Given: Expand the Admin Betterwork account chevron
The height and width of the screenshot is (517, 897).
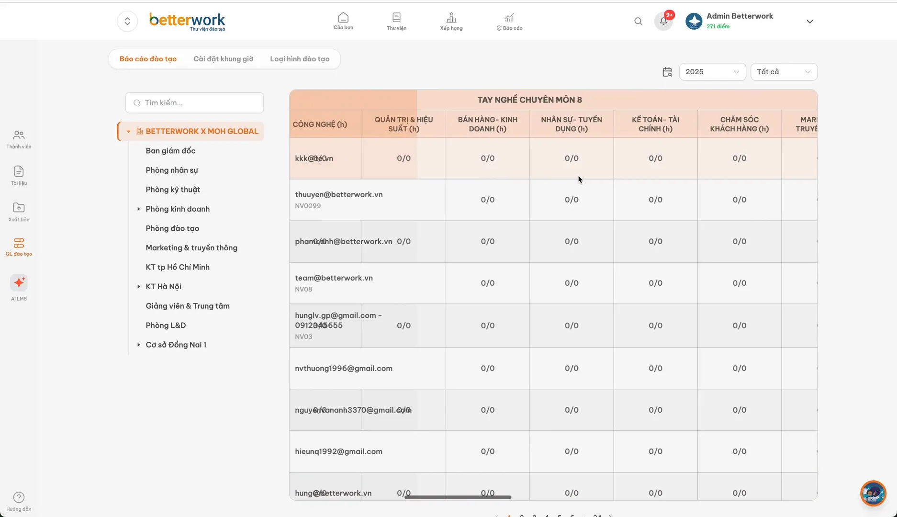Looking at the screenshot, I should tap(809, 22).
